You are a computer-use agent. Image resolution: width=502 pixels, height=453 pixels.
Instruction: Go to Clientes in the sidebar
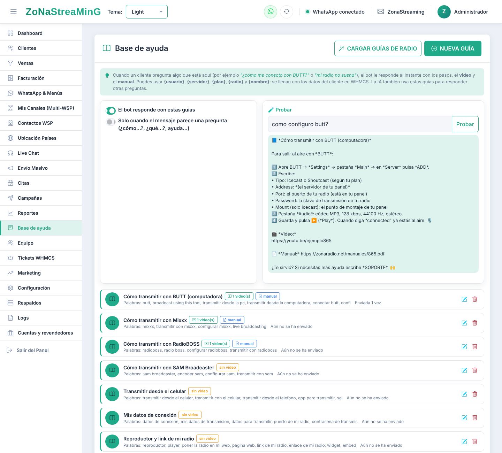[x=41, y=48]
